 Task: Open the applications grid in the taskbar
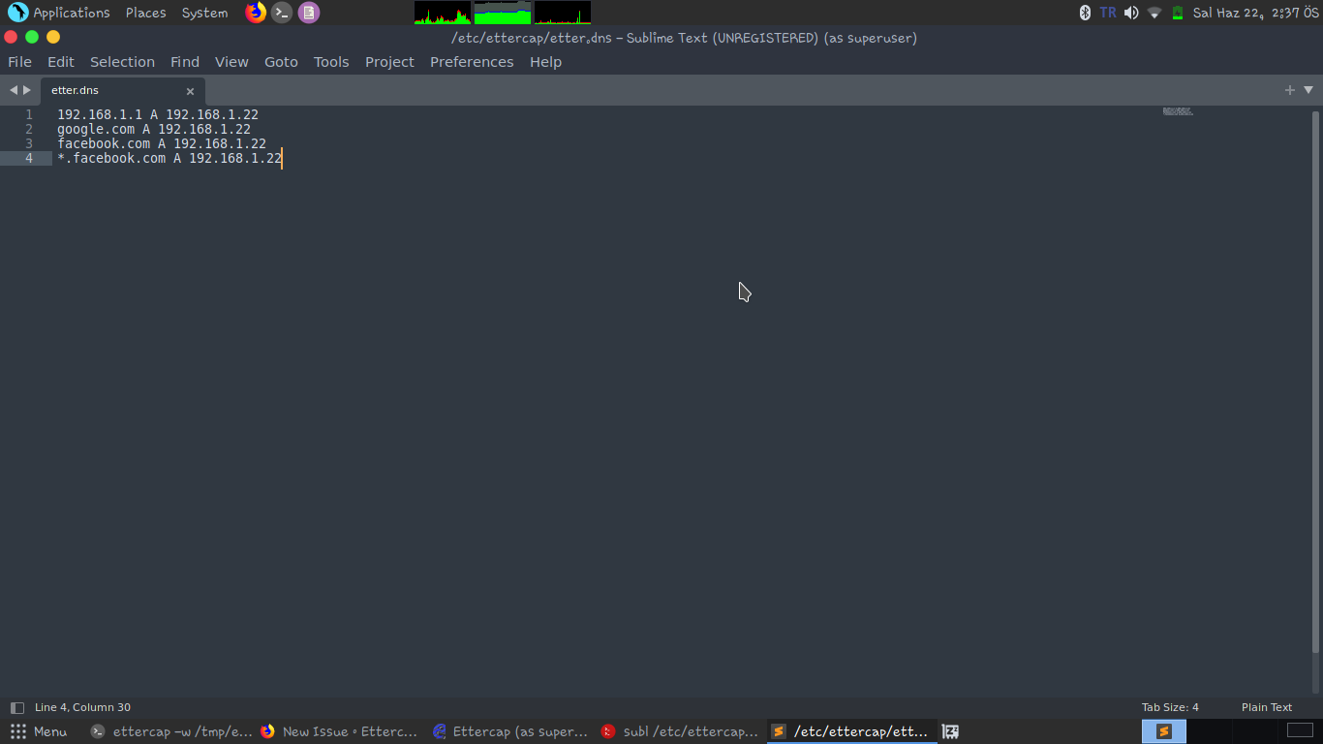17,731
